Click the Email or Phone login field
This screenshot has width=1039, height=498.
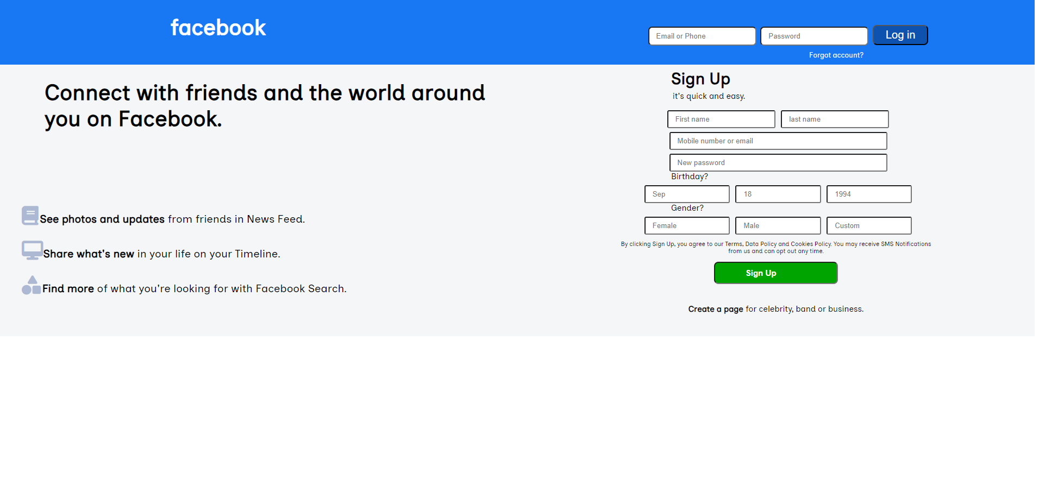click(x=702, y=36)
